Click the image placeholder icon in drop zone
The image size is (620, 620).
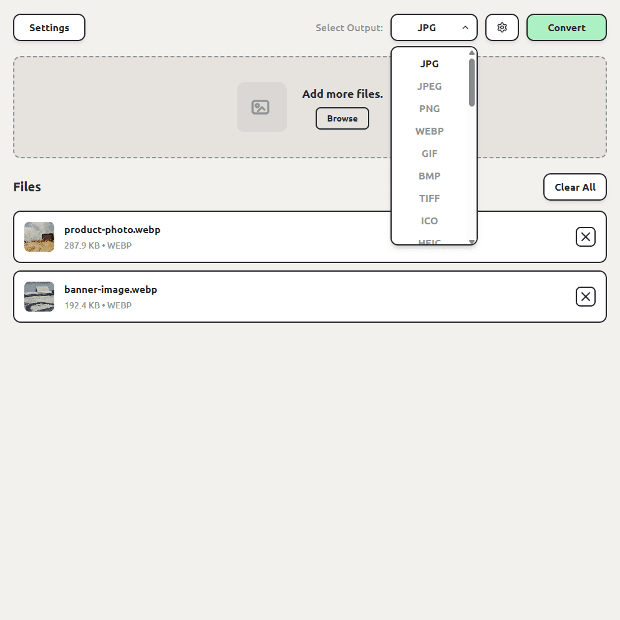click(262, 107)
